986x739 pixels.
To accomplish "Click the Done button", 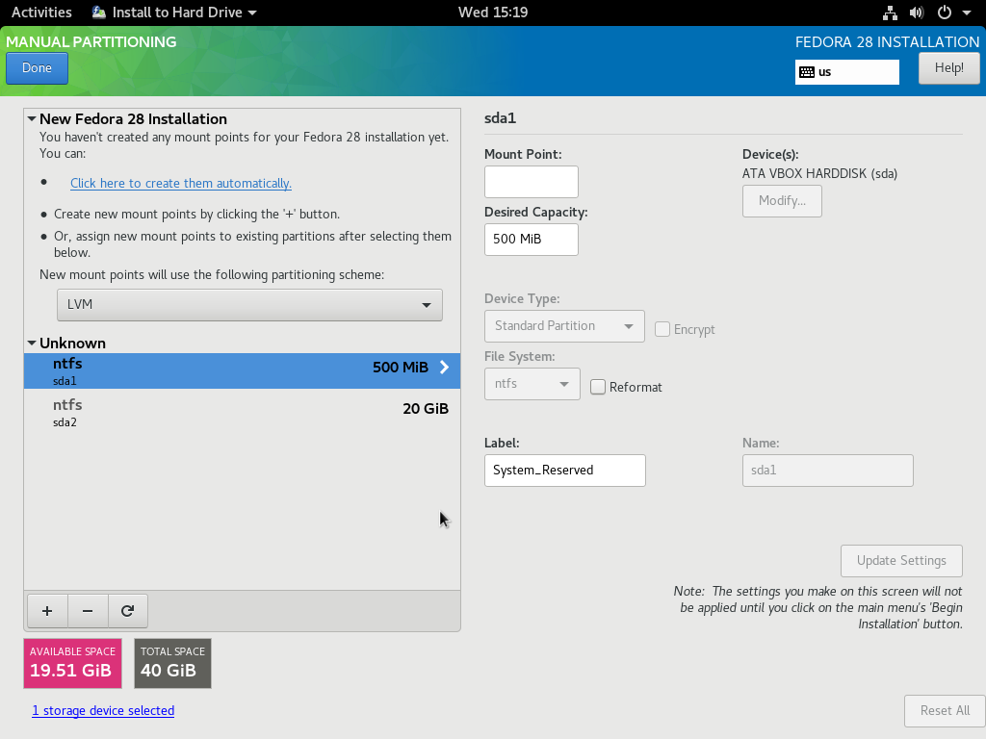I will (x=38, y=68).
